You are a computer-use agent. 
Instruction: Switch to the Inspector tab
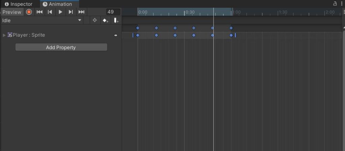pyautogui.click(x=19, y=4)
